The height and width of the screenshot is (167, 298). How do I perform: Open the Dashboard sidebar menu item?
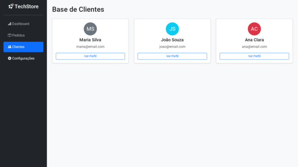pyautogui.click(x=21, y=24)
